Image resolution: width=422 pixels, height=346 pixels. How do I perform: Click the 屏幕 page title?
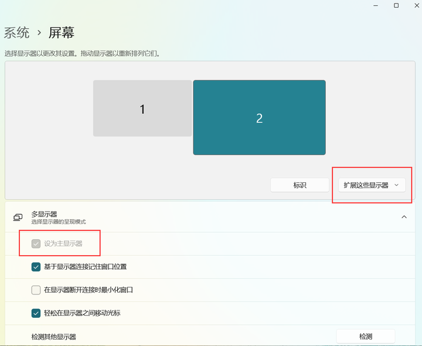tap(62, 33)
